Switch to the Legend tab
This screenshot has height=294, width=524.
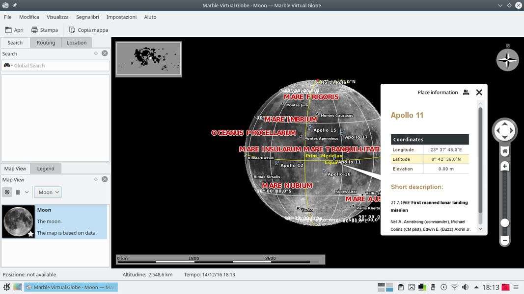46,169
